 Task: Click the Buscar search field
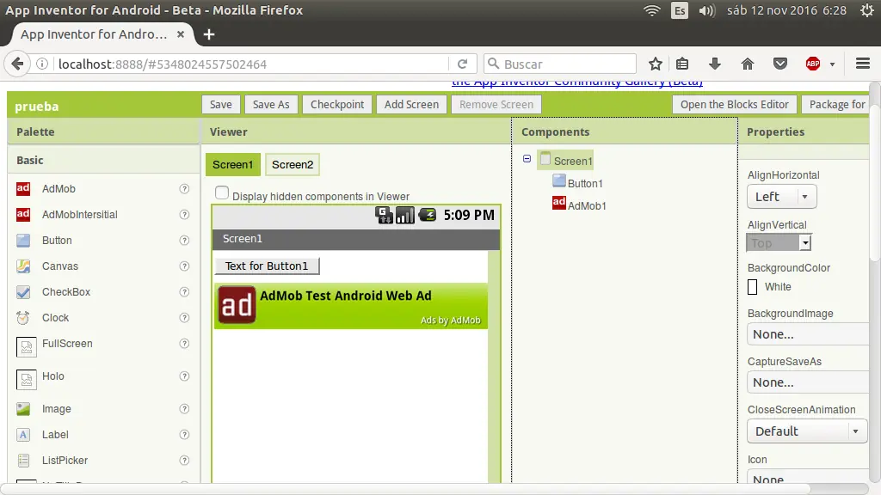click(559, 64)
